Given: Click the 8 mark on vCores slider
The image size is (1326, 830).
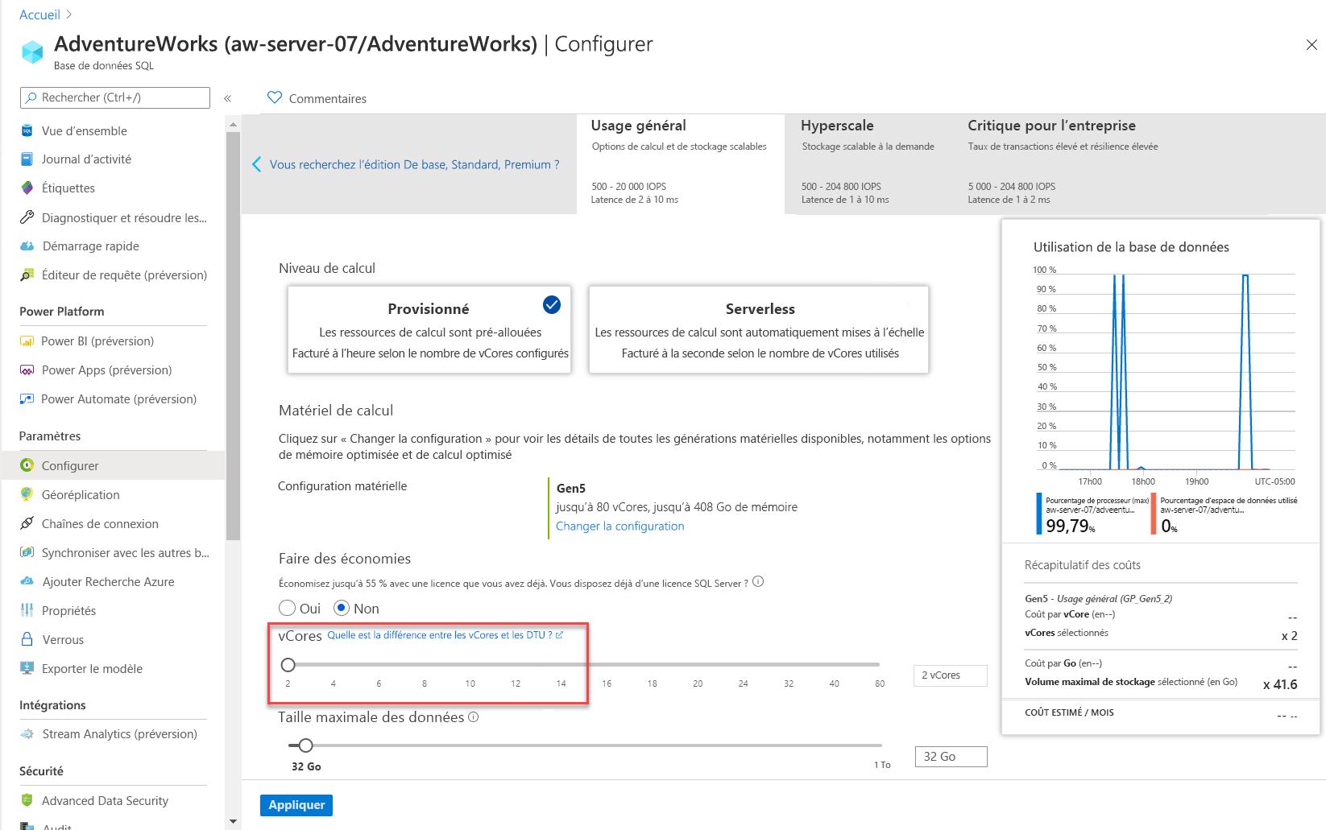Looking at the screenshot, I should click(x=424, y=683).
